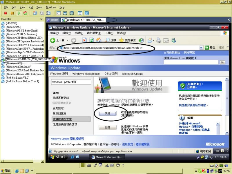Click the page vertical scrollbar down arrow
This screenshot has width=232, height=174.
(x=227, y=133)
